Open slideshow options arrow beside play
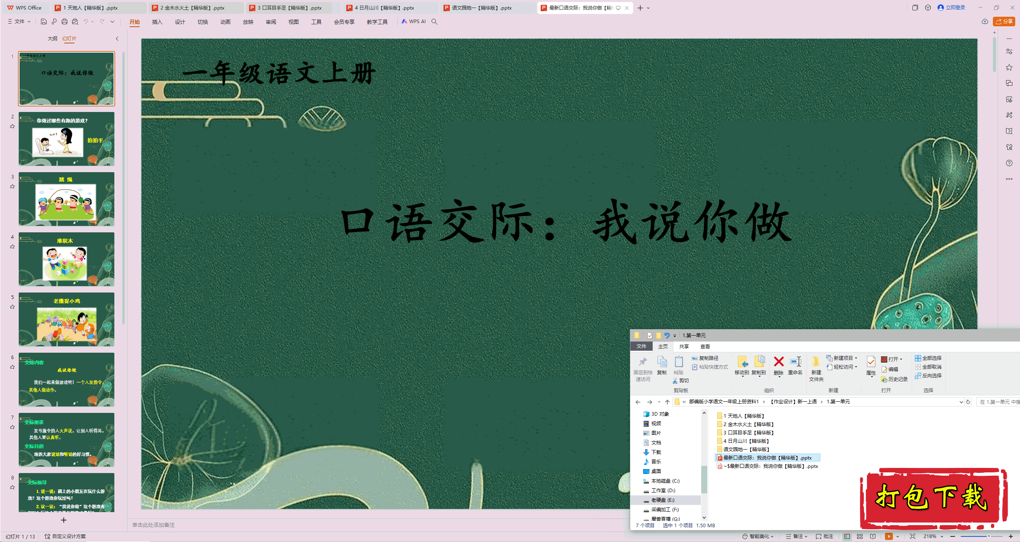This screenshot has width=1020, height=542. tap(898, 536)
